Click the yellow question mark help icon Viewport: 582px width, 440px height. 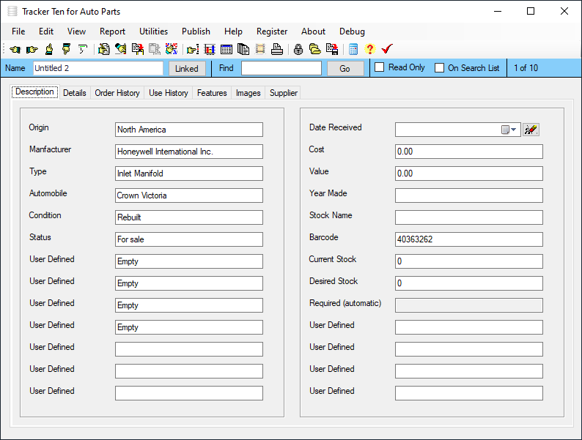click(x=369, y=50)
